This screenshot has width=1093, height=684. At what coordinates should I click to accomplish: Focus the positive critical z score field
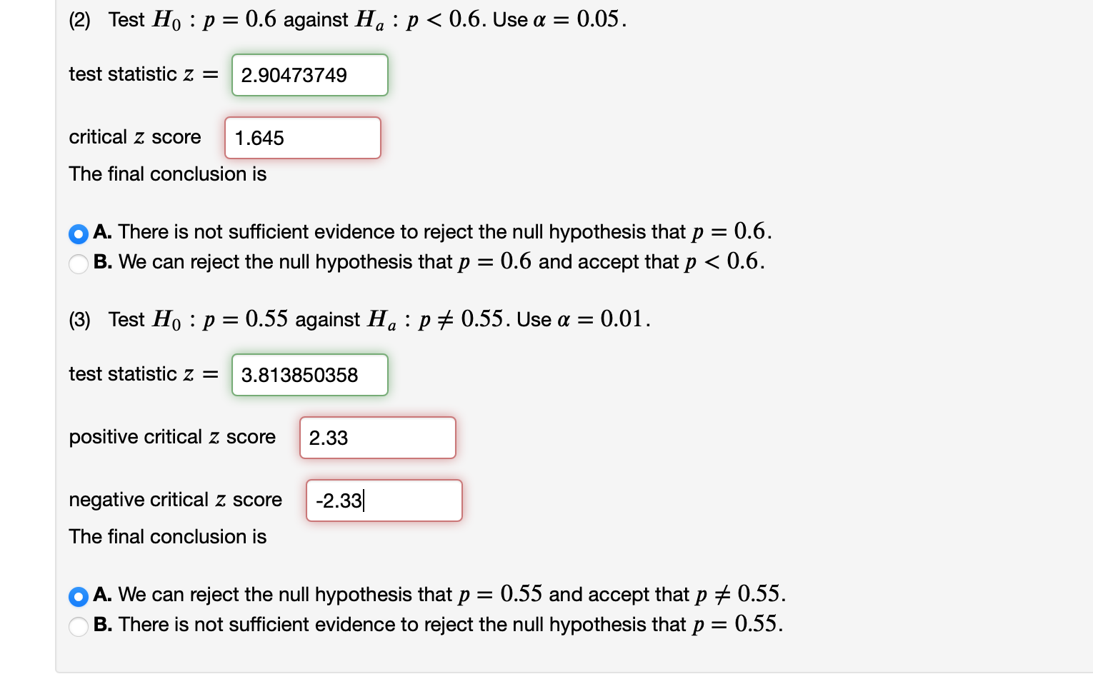click(377, 438)
